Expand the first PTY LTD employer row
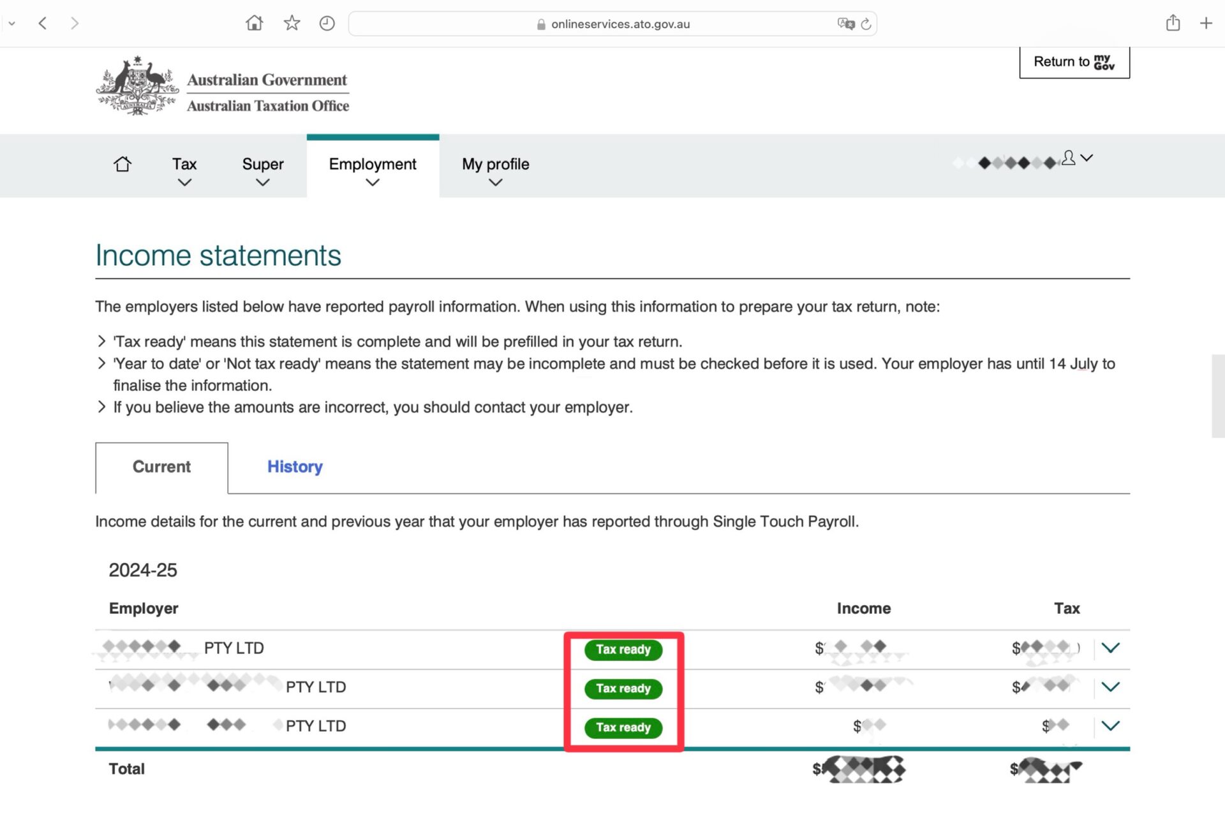 [1110, 648]
